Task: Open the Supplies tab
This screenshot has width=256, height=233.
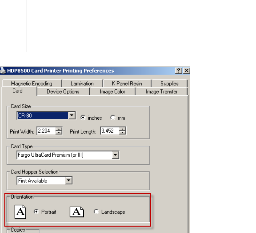Action: (x=170, y=83)
